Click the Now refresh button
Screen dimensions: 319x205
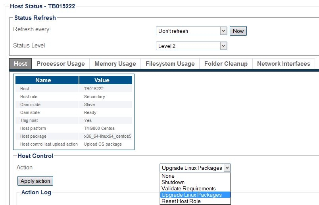click(238, 31)
